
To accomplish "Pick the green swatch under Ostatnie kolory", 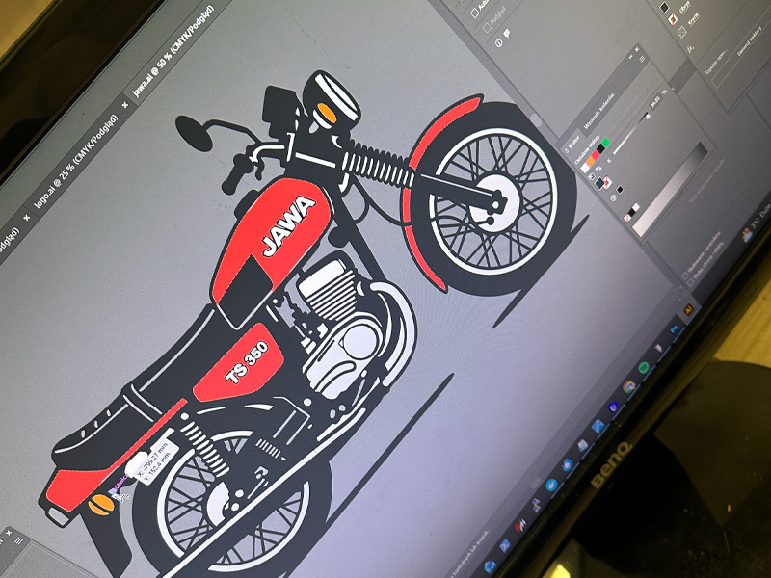I will tap(605, 141).
